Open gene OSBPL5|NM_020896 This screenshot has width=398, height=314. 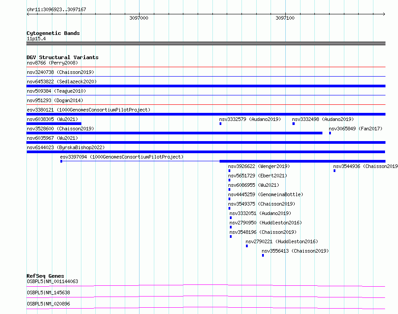(48, 304)
